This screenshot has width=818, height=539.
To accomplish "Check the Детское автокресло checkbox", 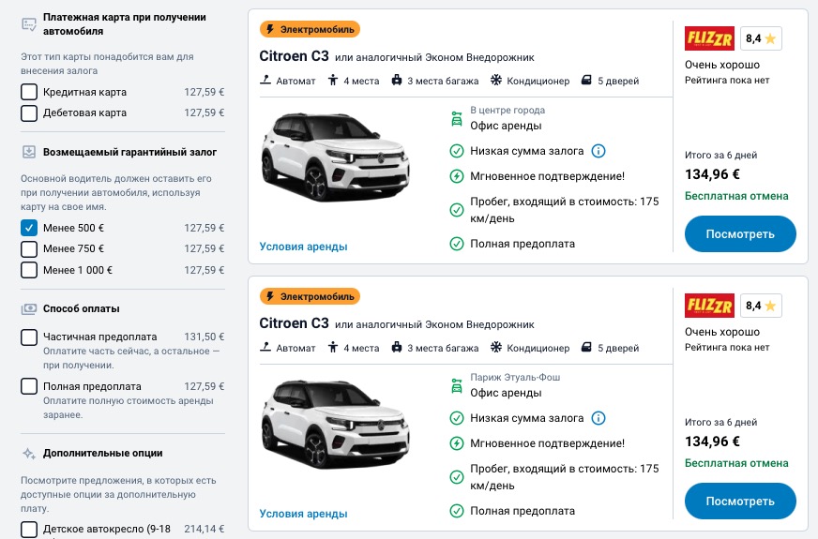I will 29,529.
